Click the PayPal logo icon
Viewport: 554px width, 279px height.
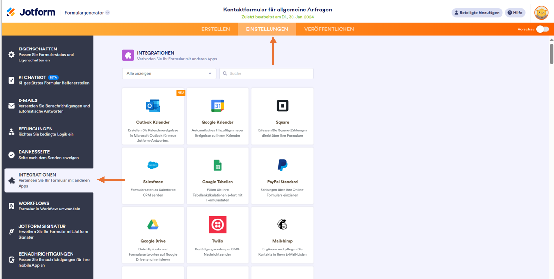[282, 165]
